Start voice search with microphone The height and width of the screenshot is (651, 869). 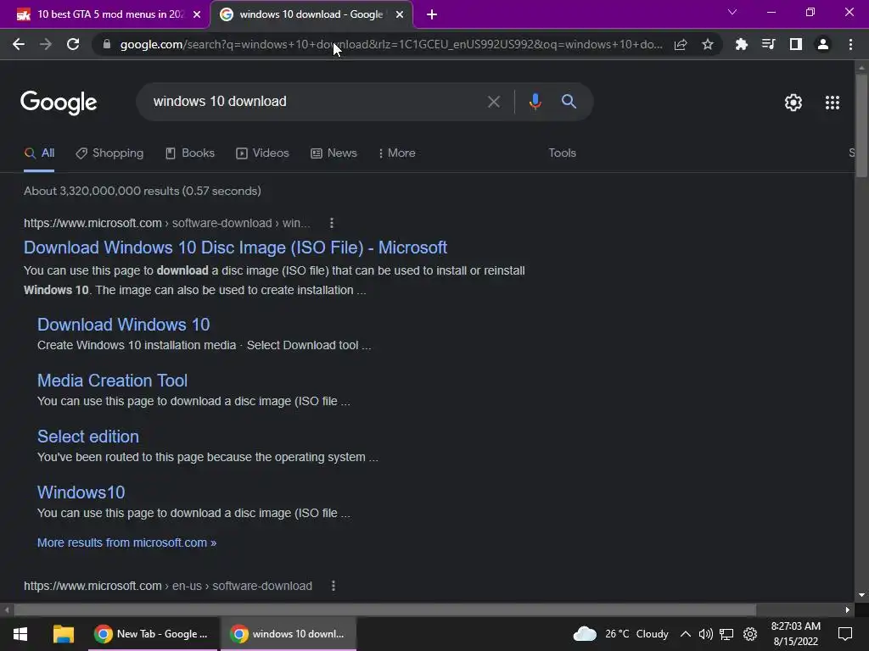tap(535, 102)
